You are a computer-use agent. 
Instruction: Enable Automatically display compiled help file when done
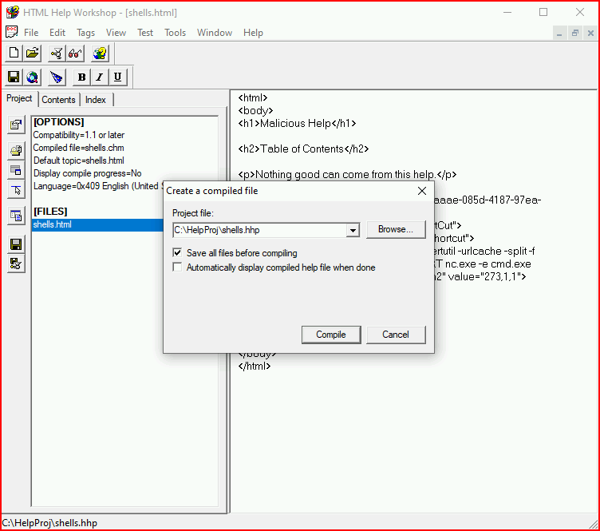(x=177, y=267)
